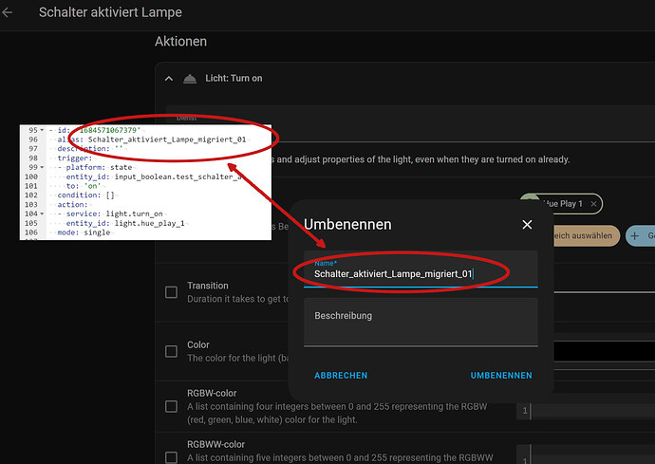The width and height of the screenshot is (655, 464).
Task: Fold YAML line 104 in code editor
Action: point(42,213)
